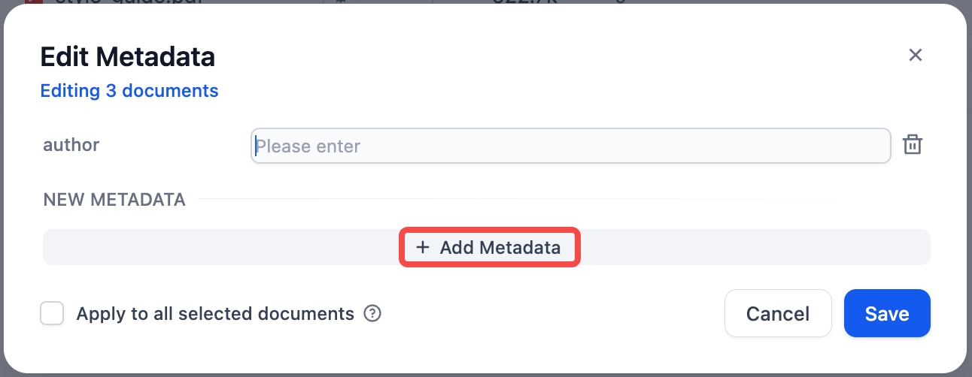Close the Edit Metadata dialog with the X
This screenshot has width=972, height=377.
tap(915, 55)
